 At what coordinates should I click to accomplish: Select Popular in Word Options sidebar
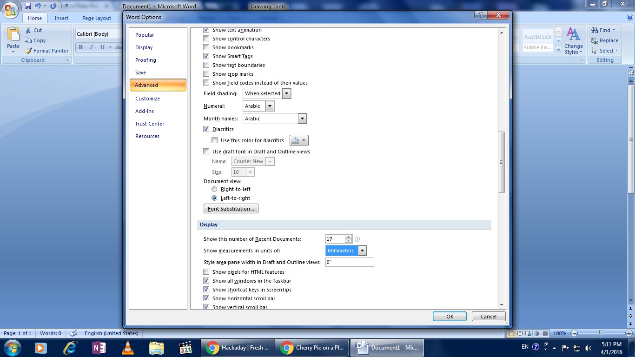point(145,35)
